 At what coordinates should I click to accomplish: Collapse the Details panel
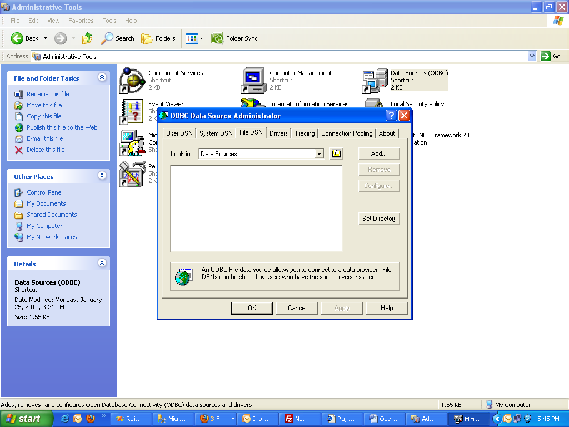(102, 263)
